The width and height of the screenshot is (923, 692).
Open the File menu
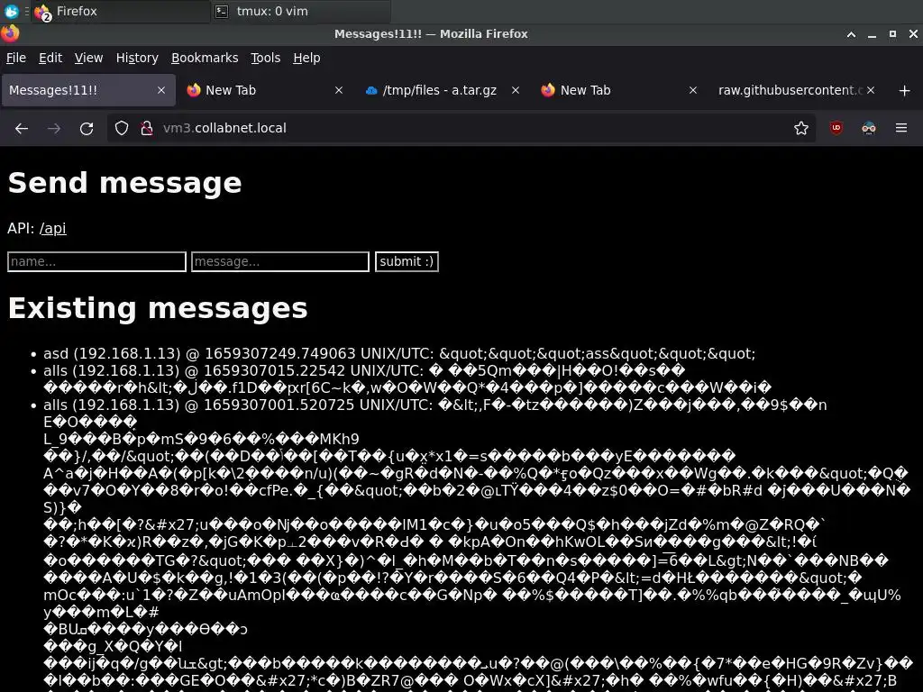[x=16, y=58]
